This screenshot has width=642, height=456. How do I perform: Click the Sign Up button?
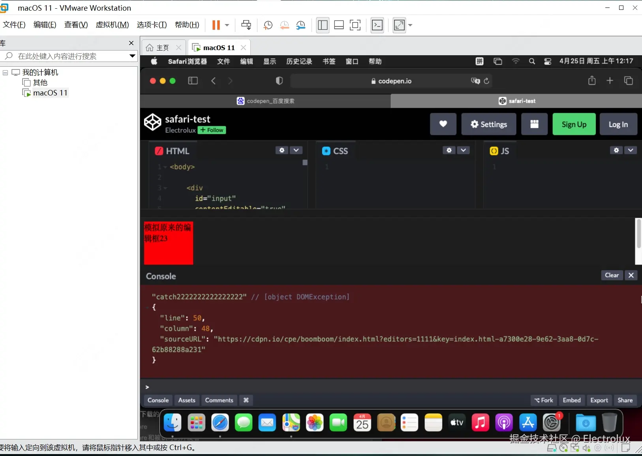pyautogui.click(x=574, y=124)
